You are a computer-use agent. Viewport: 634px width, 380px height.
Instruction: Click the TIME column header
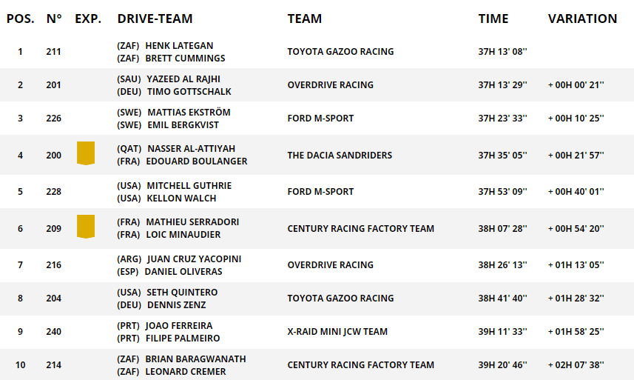click(x=493, y=19)
